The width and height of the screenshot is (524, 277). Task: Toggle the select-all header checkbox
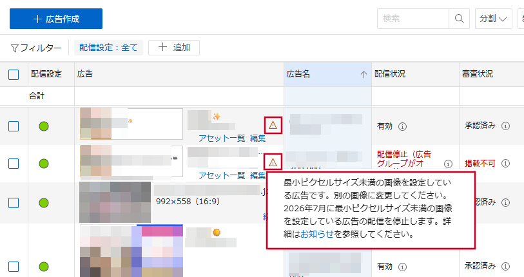point(14,75)
